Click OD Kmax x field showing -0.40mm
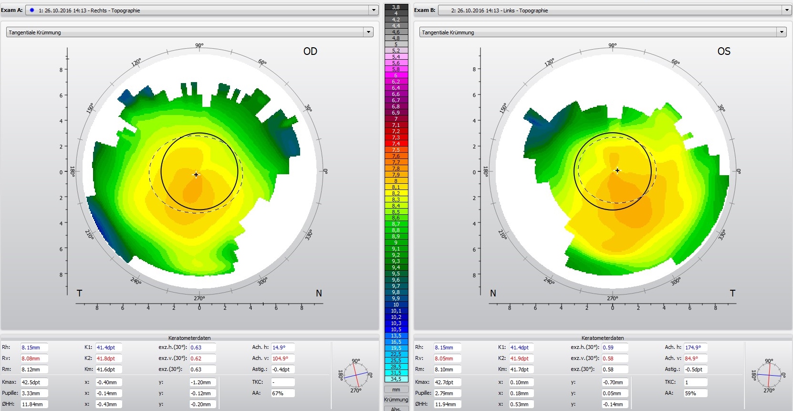 [x=109, y=382]
